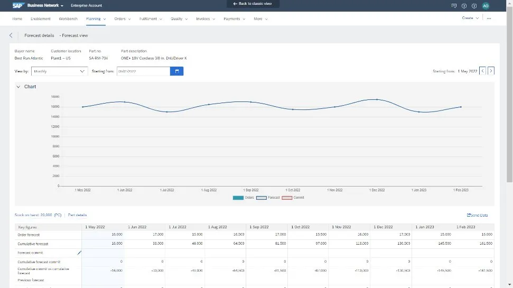Image resolution: width=513 pixels, height=288 pixels.
Task: Open the calendar date picker
Action: tap(176, 71)
